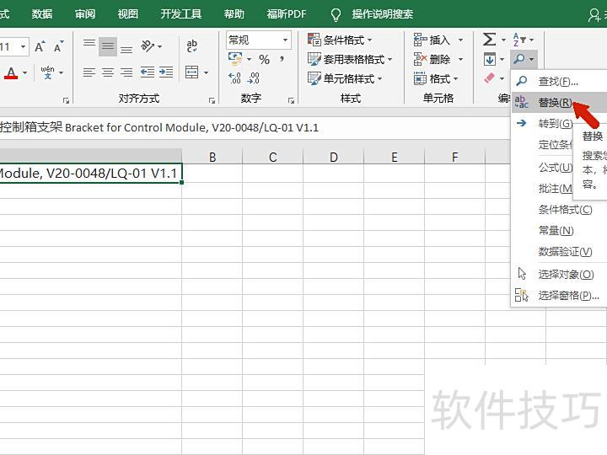Click Decrease Indent icon

(x=147, y=72)
